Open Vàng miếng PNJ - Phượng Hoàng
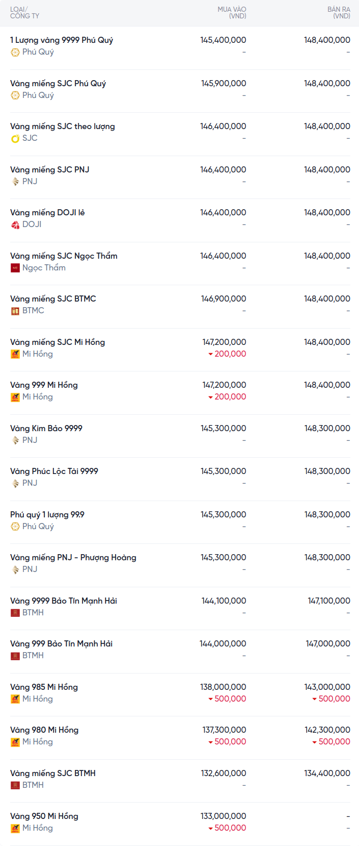Viewport: 359px width, 846px height. (x=73, y=558)
